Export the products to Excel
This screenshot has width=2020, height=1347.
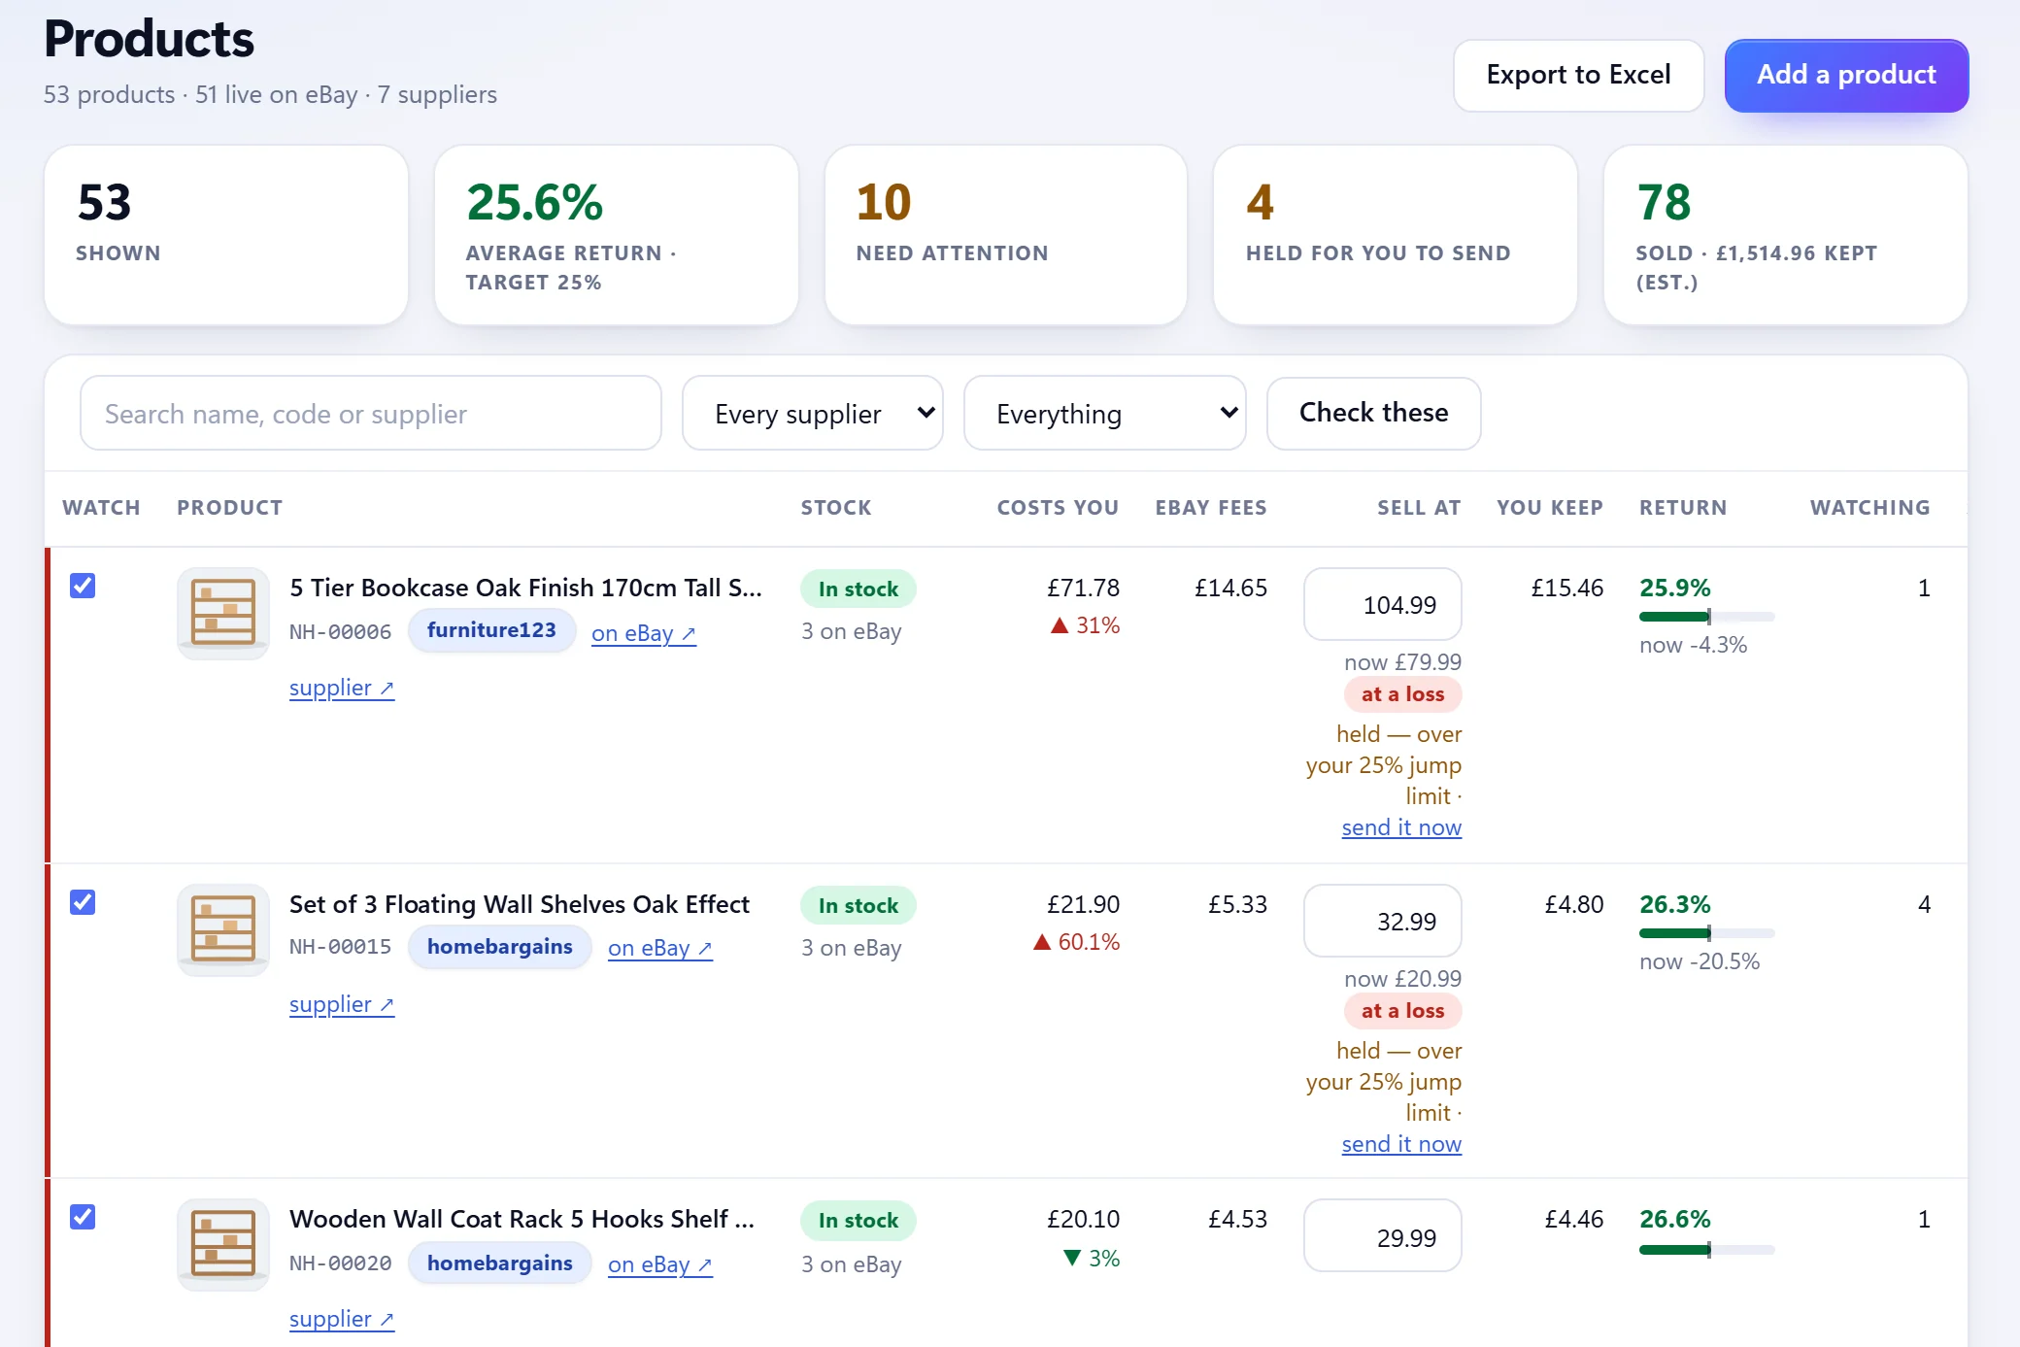click(1578, 75)
